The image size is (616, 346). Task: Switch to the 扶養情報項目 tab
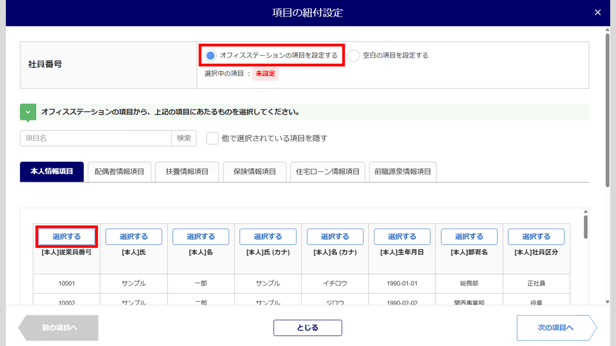click(x=187, y=172)
